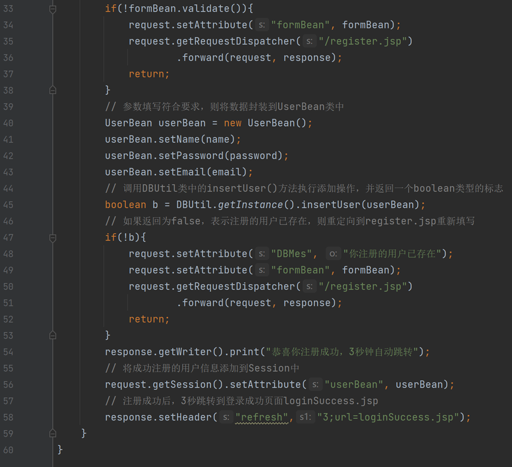512x467 pixels.
Task: Click setPassword on line 42
Action: (x=191, y=156)
